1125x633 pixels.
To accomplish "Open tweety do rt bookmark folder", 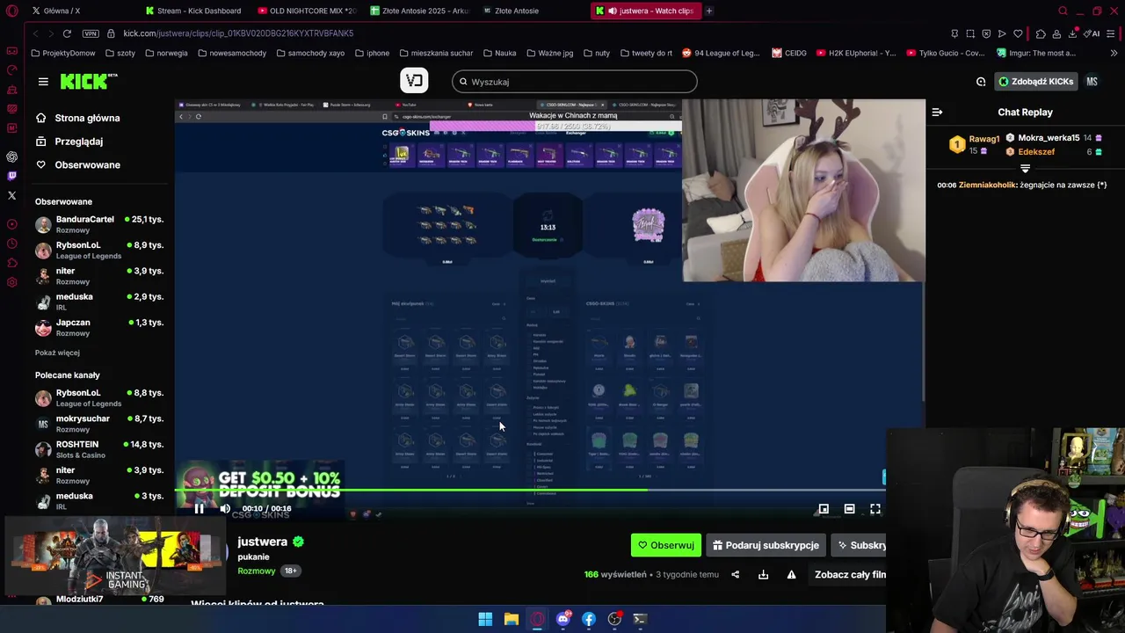I will coord(646,53).
